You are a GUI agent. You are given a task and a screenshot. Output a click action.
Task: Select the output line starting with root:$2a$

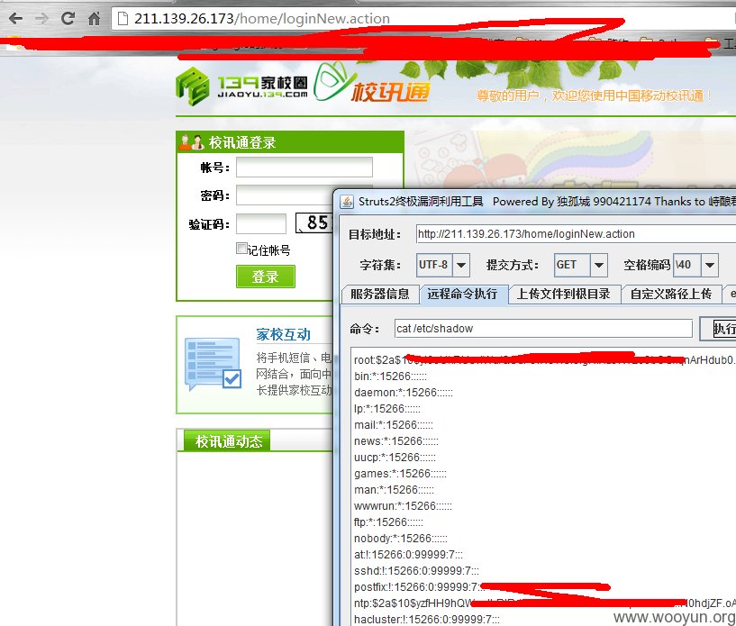coord(544,360)
